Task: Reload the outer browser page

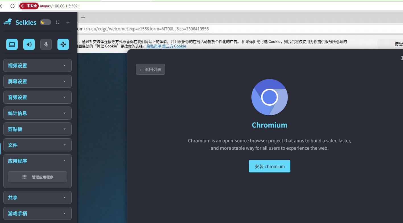Action: [x=13, y=6]
